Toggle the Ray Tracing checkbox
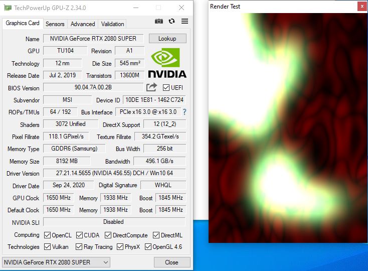 click(x=79, y=247)
